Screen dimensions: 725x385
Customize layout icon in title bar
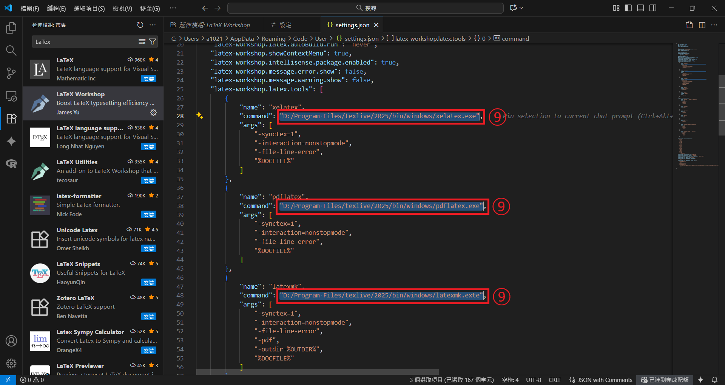point(616,8)
